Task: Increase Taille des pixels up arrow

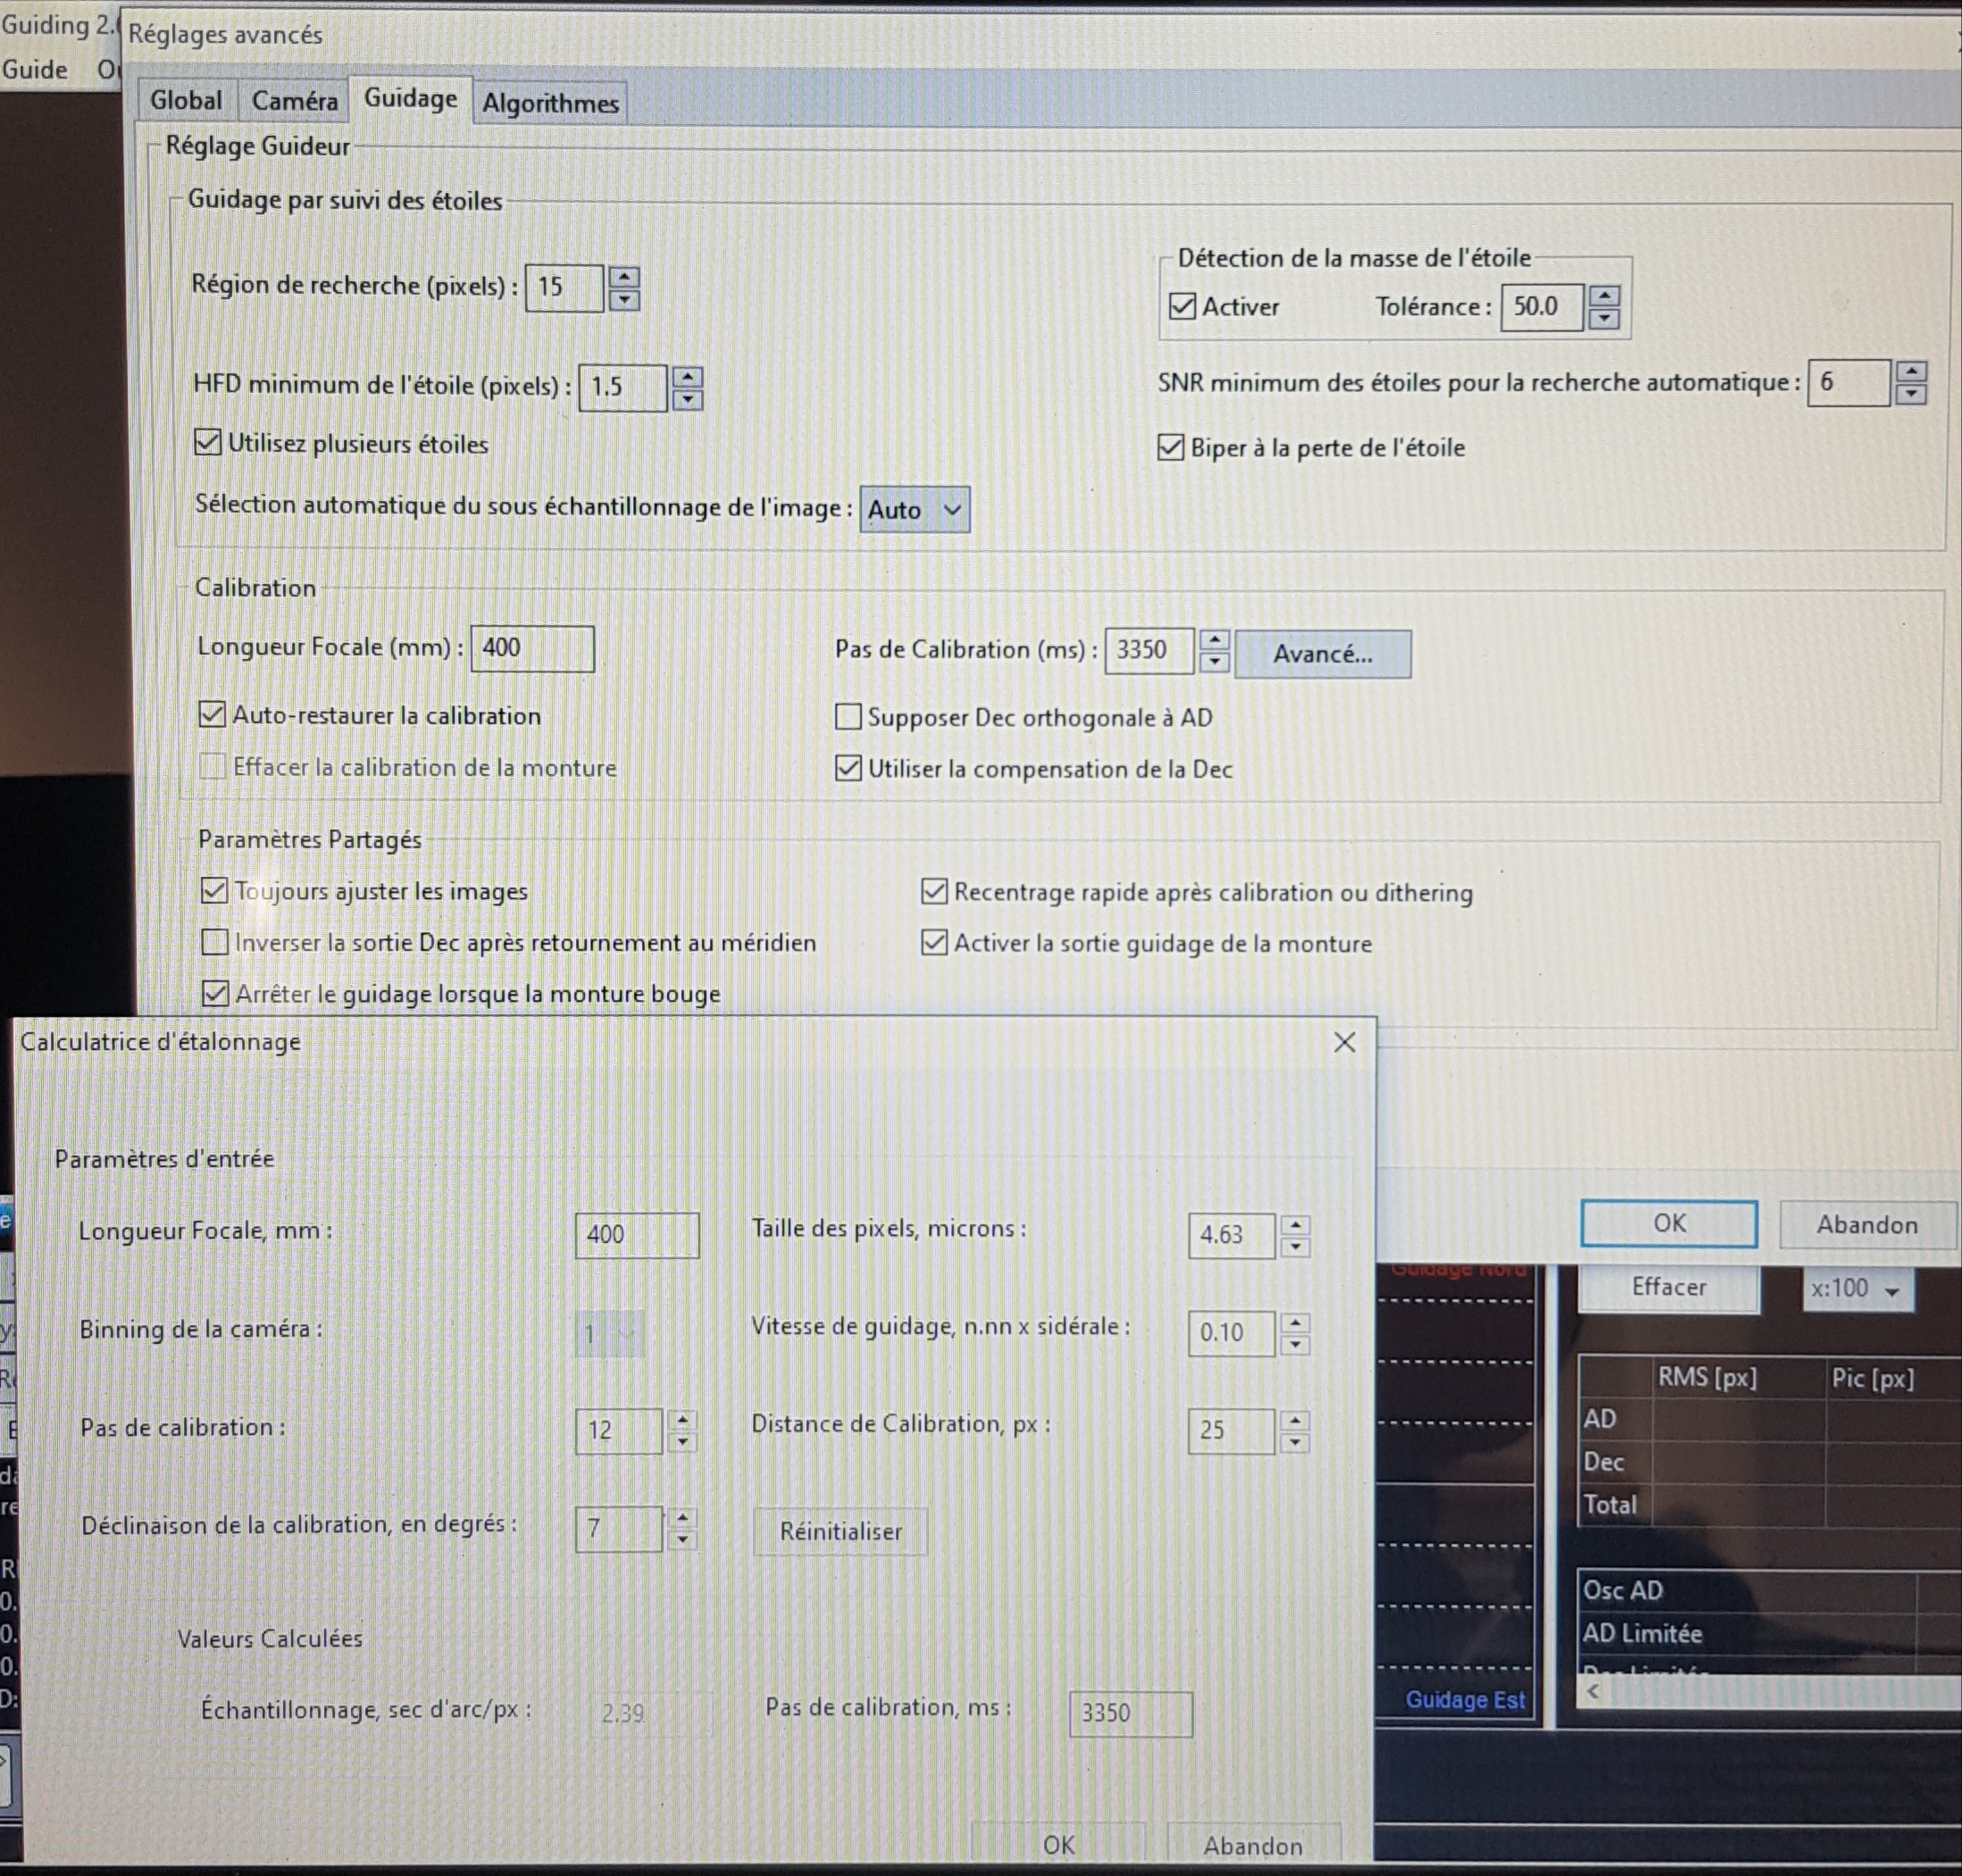Action: (x=1295, y=1225)
